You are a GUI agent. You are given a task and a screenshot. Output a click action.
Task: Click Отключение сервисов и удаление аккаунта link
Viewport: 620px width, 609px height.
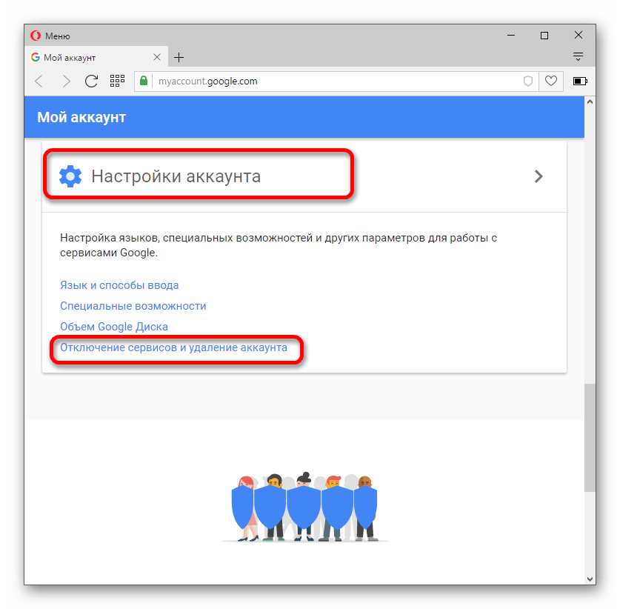pos(173,347)
